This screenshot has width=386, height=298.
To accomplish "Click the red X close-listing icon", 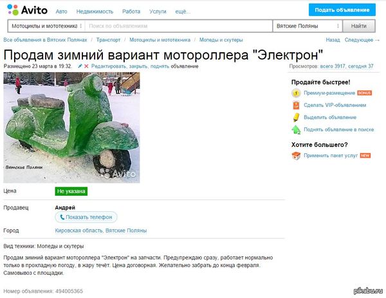I will (x=86, y=66).
